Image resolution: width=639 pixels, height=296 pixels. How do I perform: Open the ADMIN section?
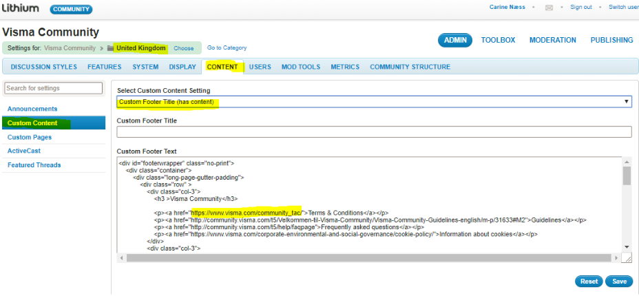pyautogui.click(x=454, y=41)
